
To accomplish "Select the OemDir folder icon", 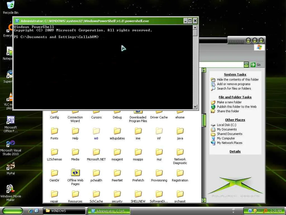I will 54,173.
